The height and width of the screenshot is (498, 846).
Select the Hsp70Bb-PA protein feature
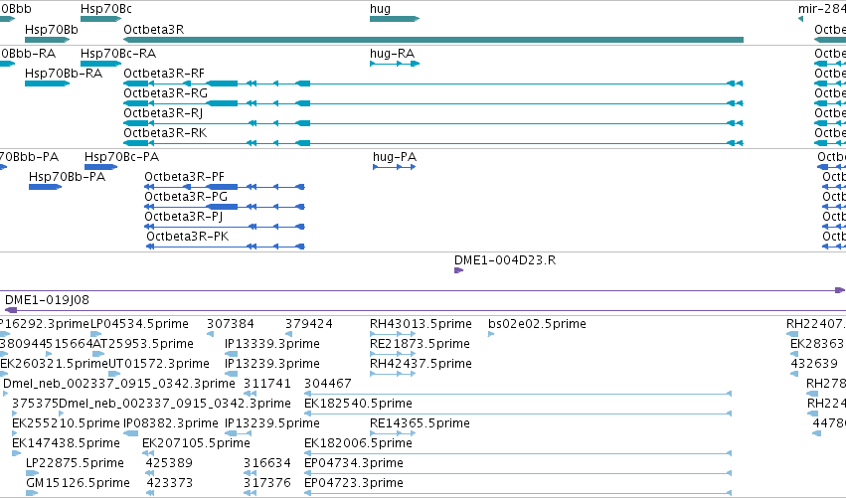pos(45,187)
